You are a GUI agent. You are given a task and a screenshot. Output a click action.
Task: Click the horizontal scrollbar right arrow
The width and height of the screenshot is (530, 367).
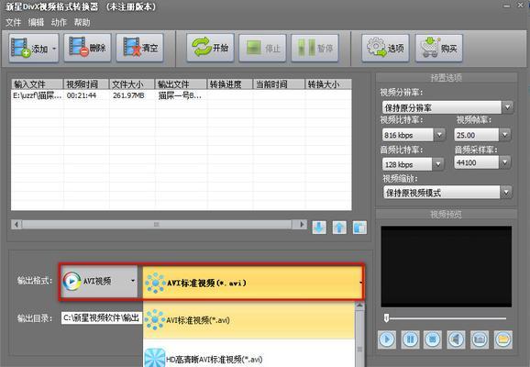303,224
